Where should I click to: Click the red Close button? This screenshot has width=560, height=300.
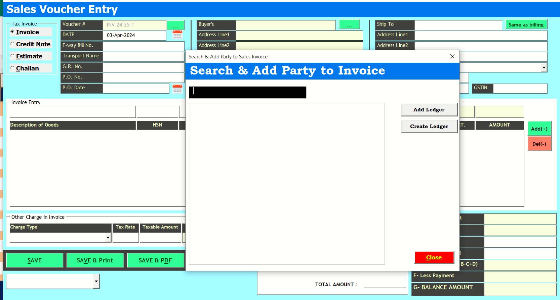(x=434, y=257)
